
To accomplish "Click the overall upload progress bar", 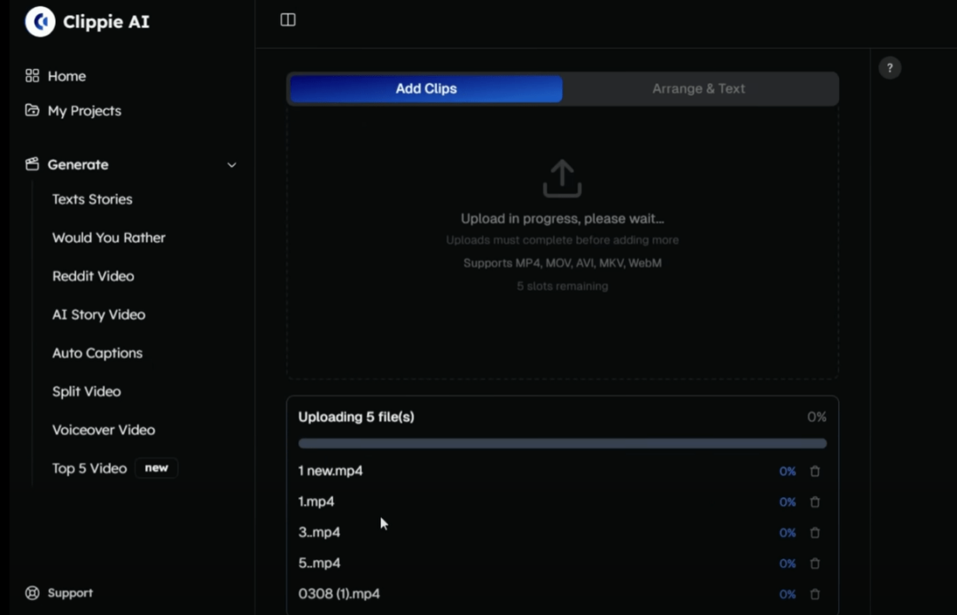I will (562, 443).
